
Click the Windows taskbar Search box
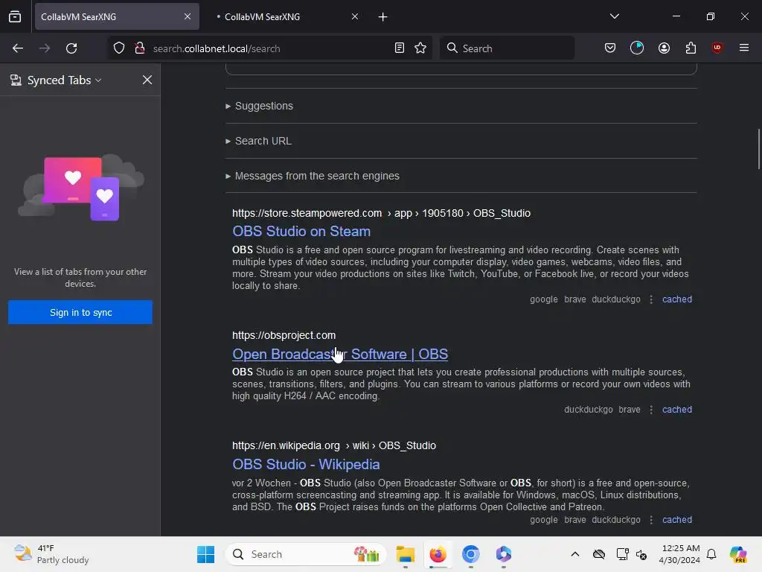point(306,554)
